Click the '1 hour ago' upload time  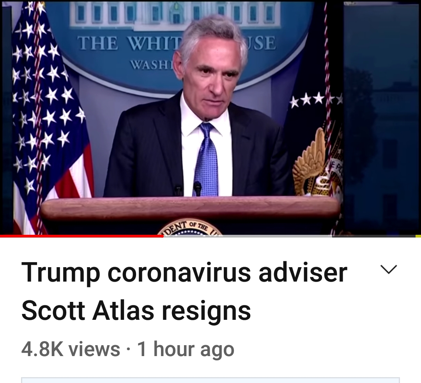pos(186,349)
